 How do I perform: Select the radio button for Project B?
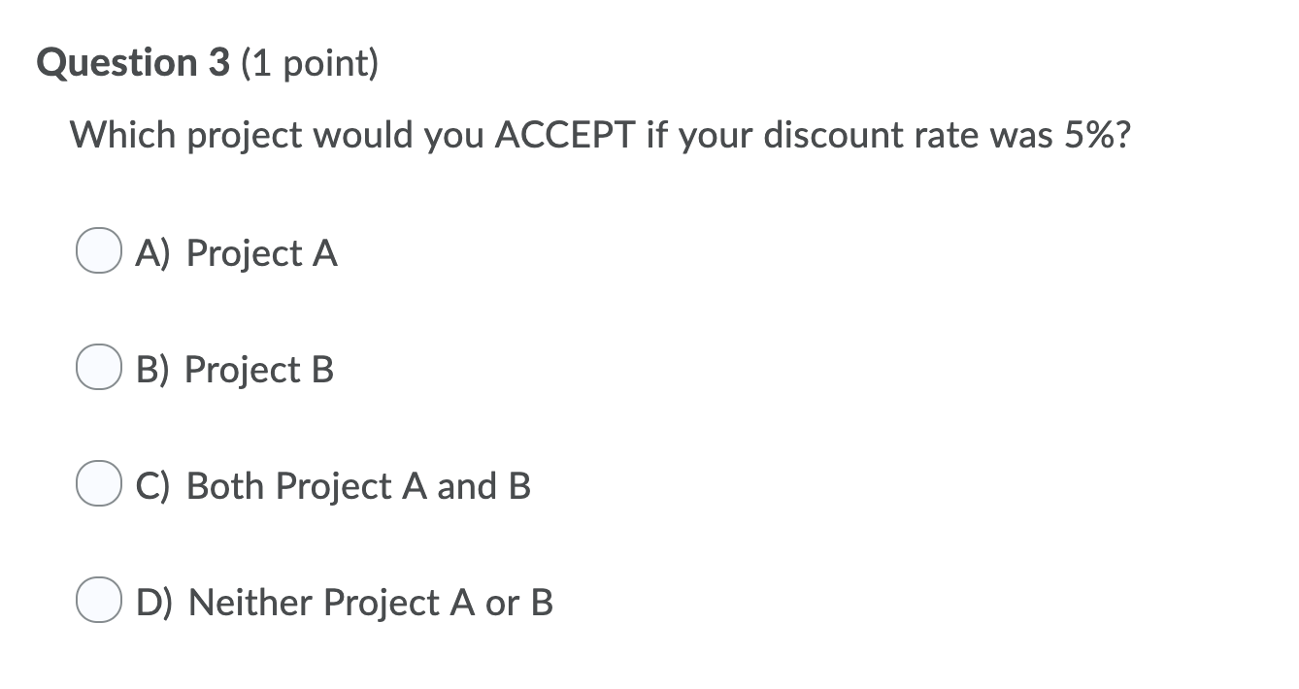pos(97,368)
